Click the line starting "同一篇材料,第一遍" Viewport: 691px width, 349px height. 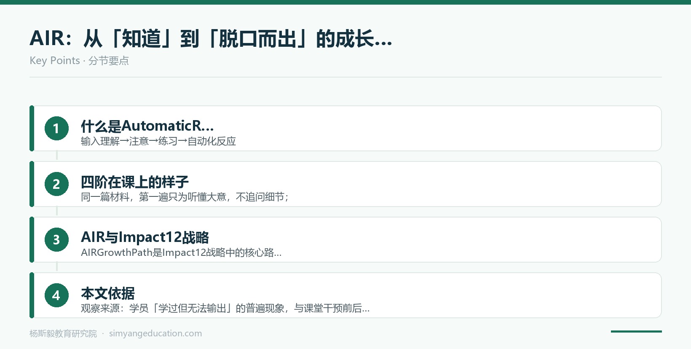point(185,197)
